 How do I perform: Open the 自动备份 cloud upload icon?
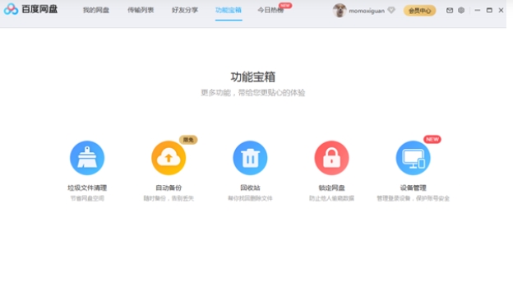pos(169,158)
